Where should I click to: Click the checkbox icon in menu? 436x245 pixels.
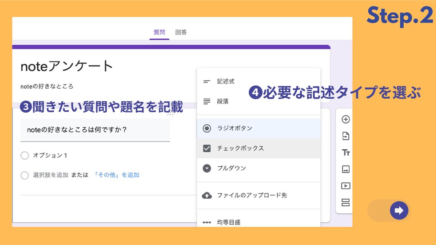[207, 148]
